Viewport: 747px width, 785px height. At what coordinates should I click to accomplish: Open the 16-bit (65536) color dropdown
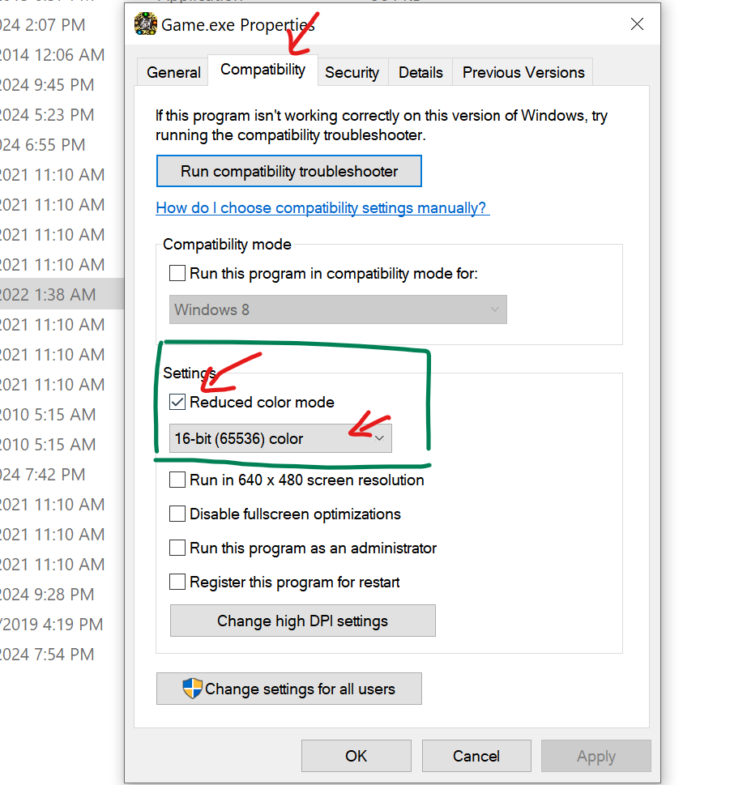point(280,438)
